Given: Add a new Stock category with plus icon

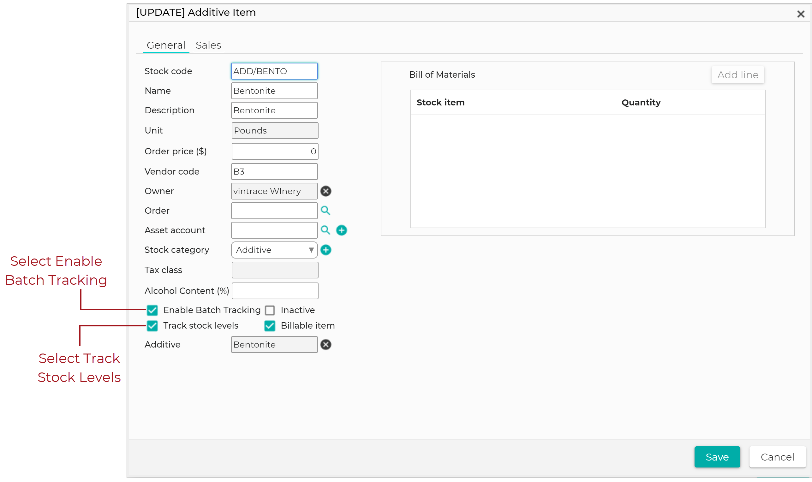Looking at the screenshot, I should (x=326, y=250).
